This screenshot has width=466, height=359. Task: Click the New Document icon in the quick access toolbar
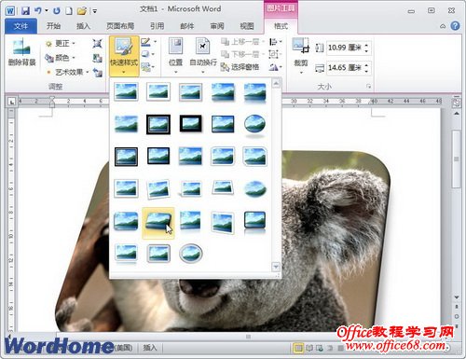tap(69, 11)
